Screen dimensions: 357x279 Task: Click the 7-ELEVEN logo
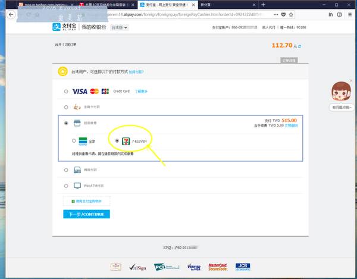coord(126,142)
